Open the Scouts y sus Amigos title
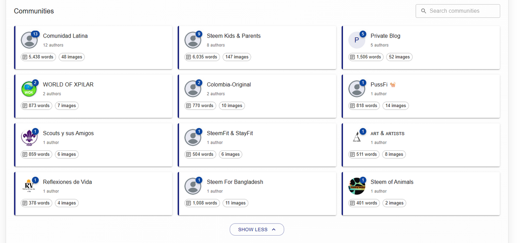 68,133
